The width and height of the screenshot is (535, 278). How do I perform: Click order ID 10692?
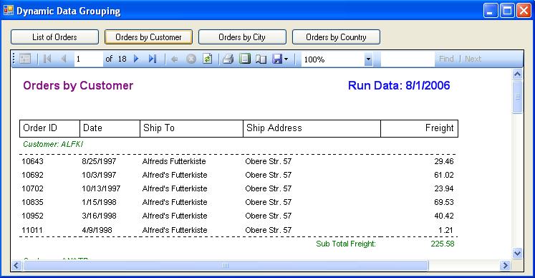point(32,175)
